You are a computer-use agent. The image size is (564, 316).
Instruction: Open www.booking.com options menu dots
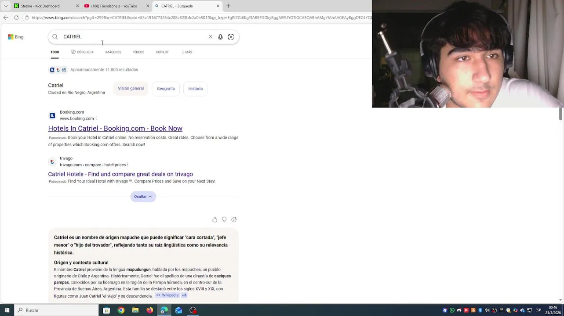click(x=96, y=118)
